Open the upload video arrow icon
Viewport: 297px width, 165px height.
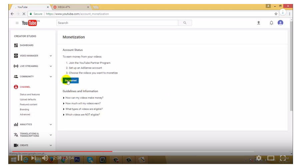(x=259, y=23)
